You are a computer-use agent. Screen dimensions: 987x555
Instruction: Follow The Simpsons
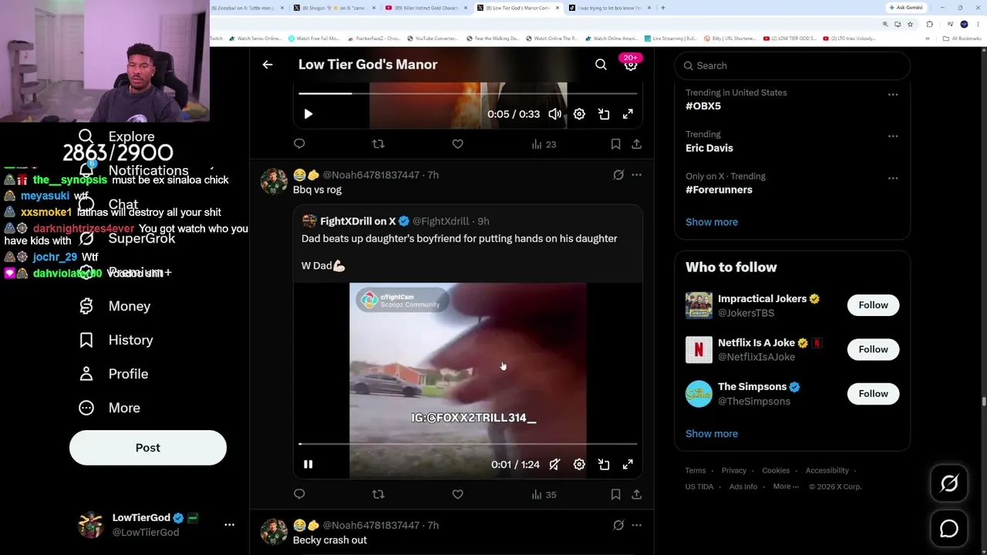[x=873, y=394]
